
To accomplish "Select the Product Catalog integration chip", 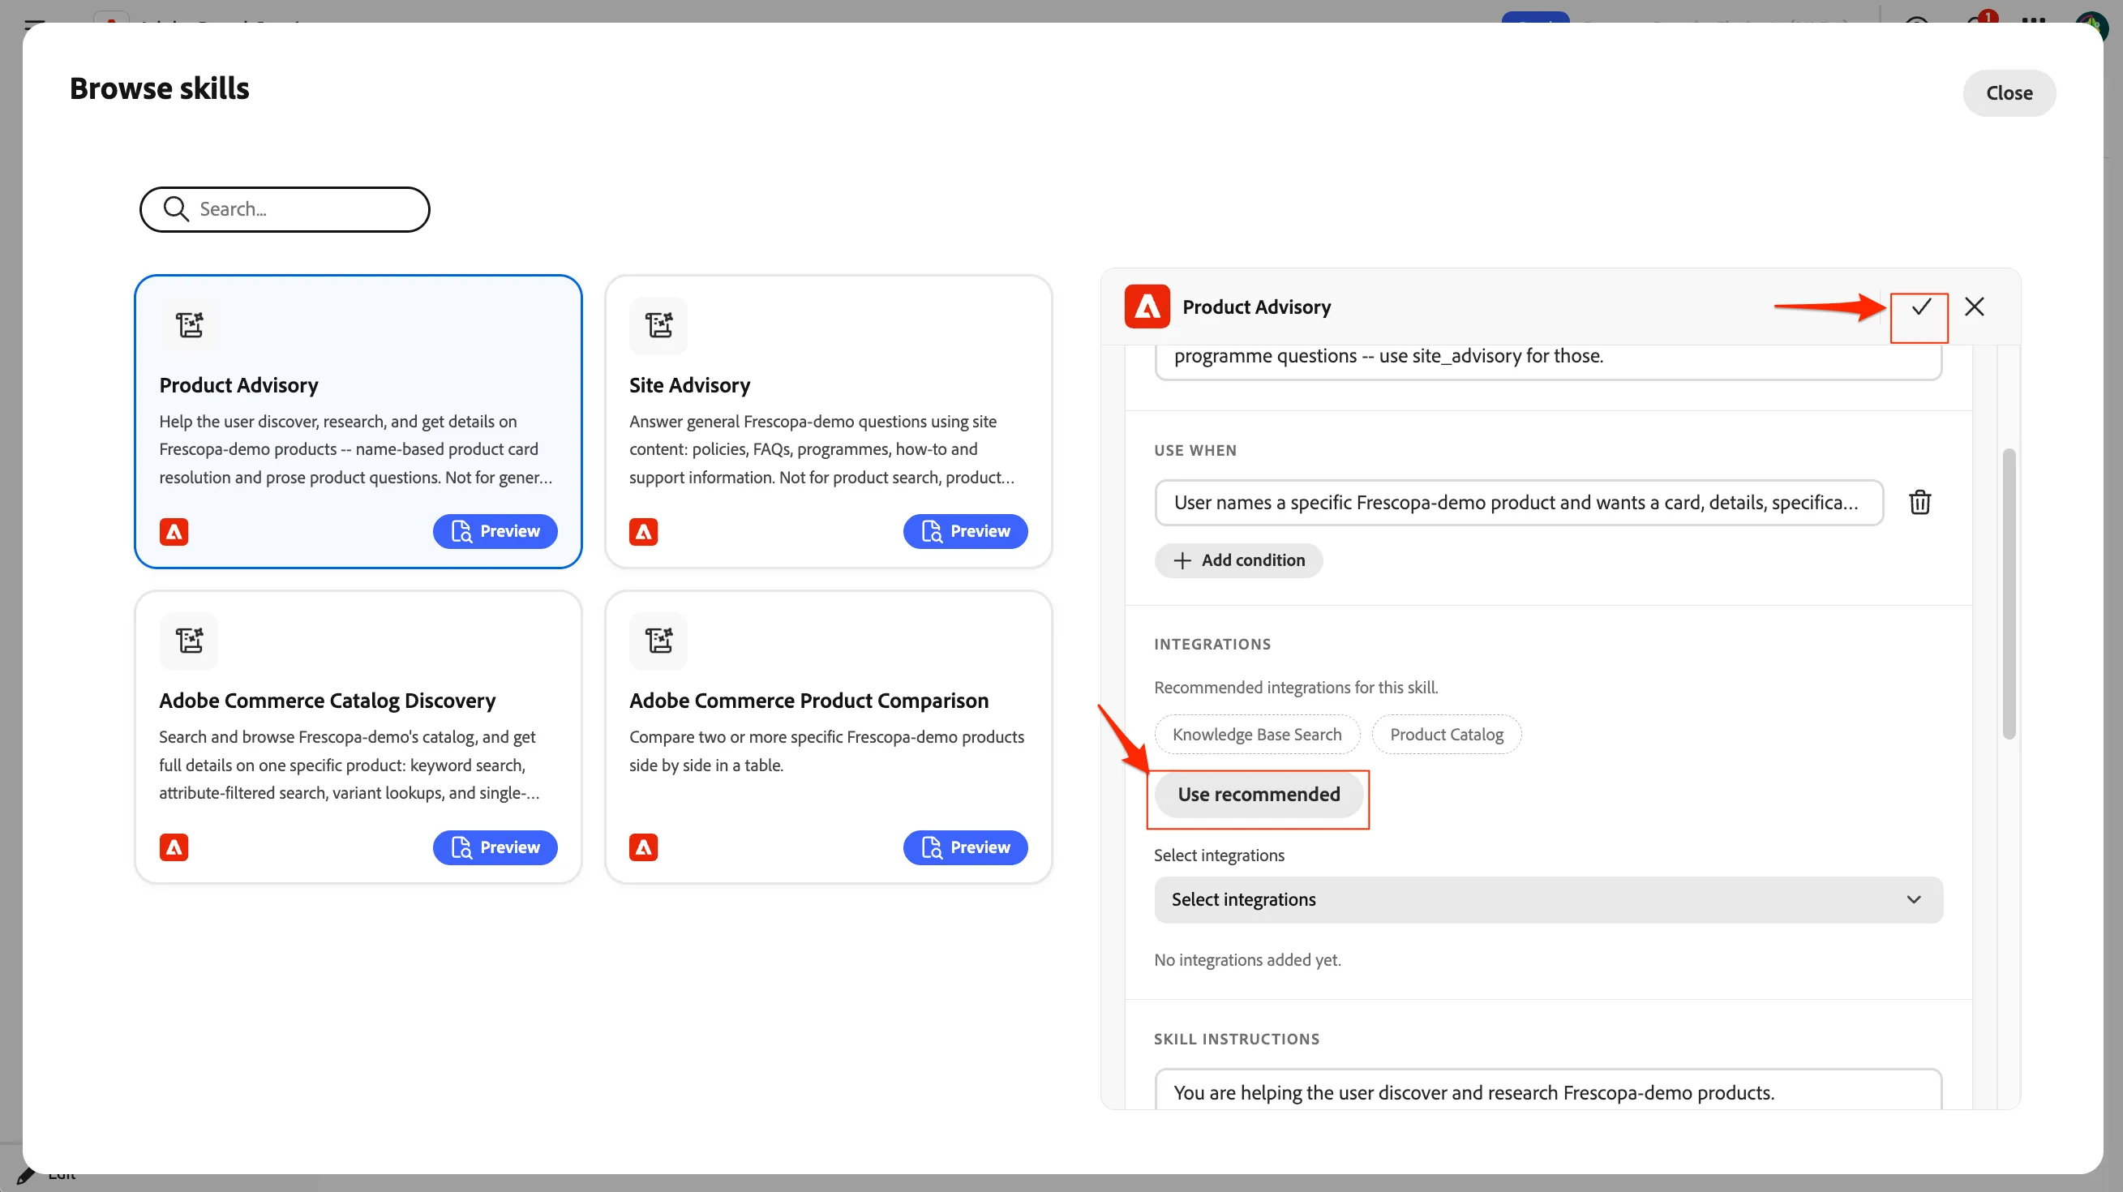I will tap(1447, 734).
